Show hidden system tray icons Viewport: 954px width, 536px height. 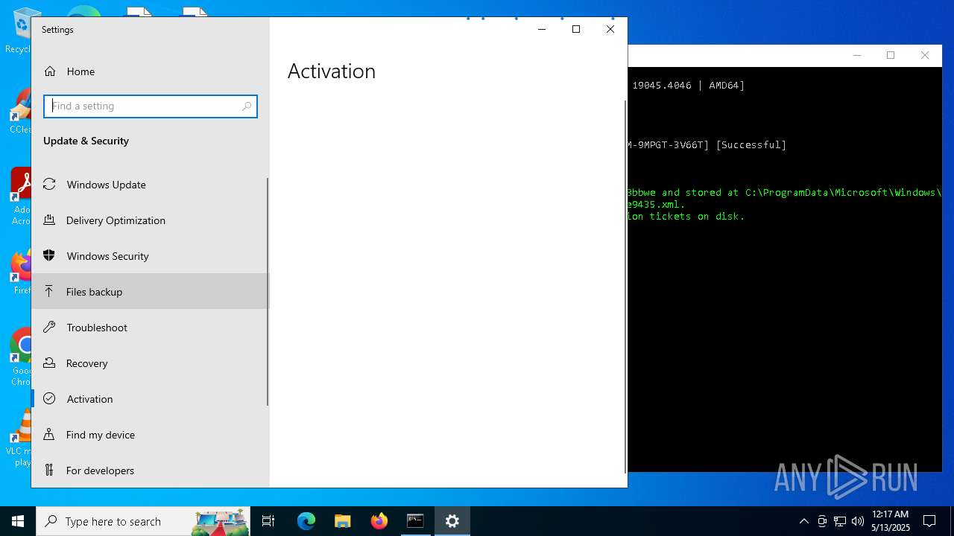(x=803, y=521)
